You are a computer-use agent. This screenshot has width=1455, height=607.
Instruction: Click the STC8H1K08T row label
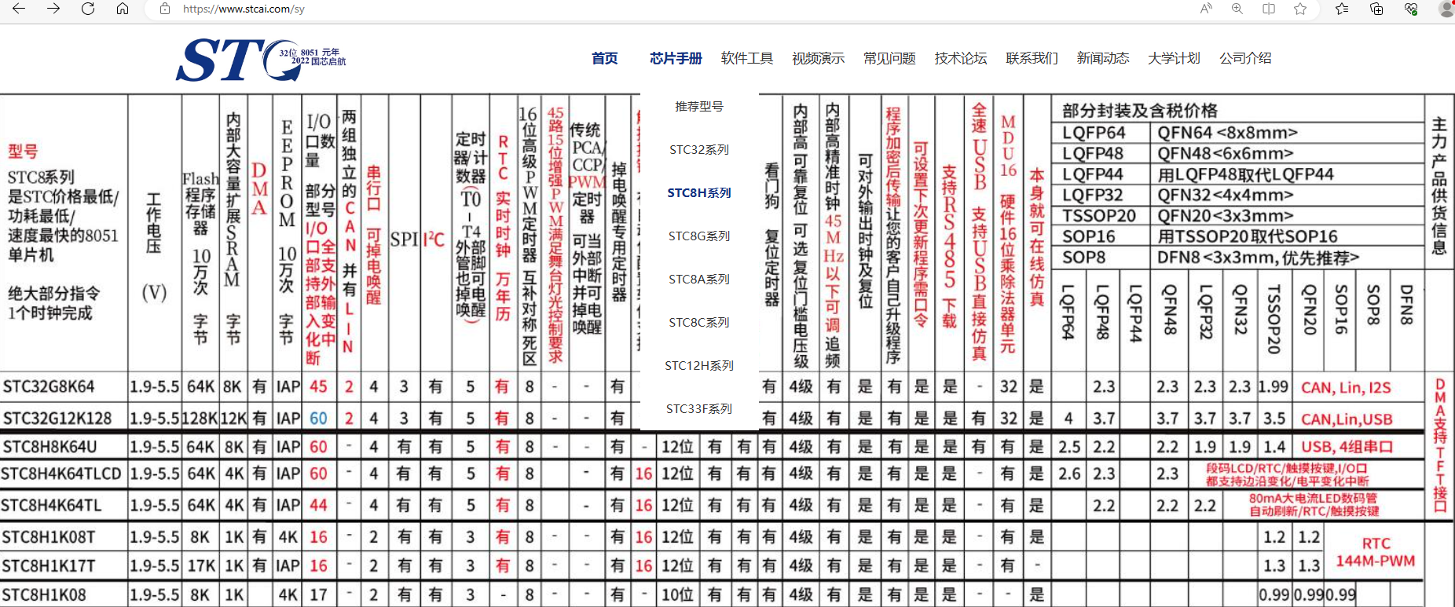coord(49,537)
